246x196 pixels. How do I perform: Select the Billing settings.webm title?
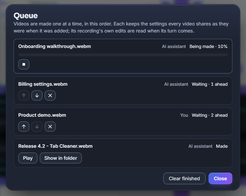pyautogui.click(x=43, y=84)
